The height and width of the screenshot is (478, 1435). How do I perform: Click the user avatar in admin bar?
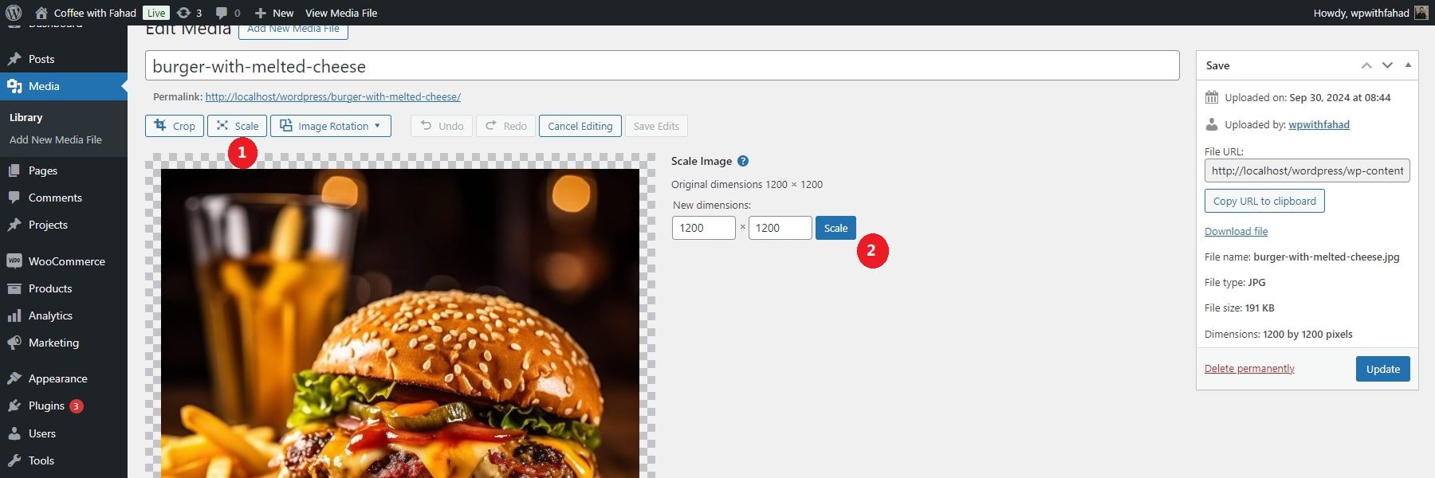pyautogui.click(x=1421, y=13)
